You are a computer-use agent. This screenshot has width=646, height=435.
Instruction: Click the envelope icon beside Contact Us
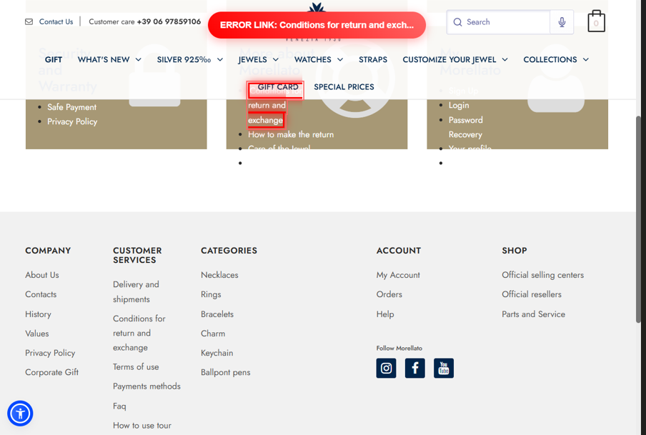(x=27, y=21)
